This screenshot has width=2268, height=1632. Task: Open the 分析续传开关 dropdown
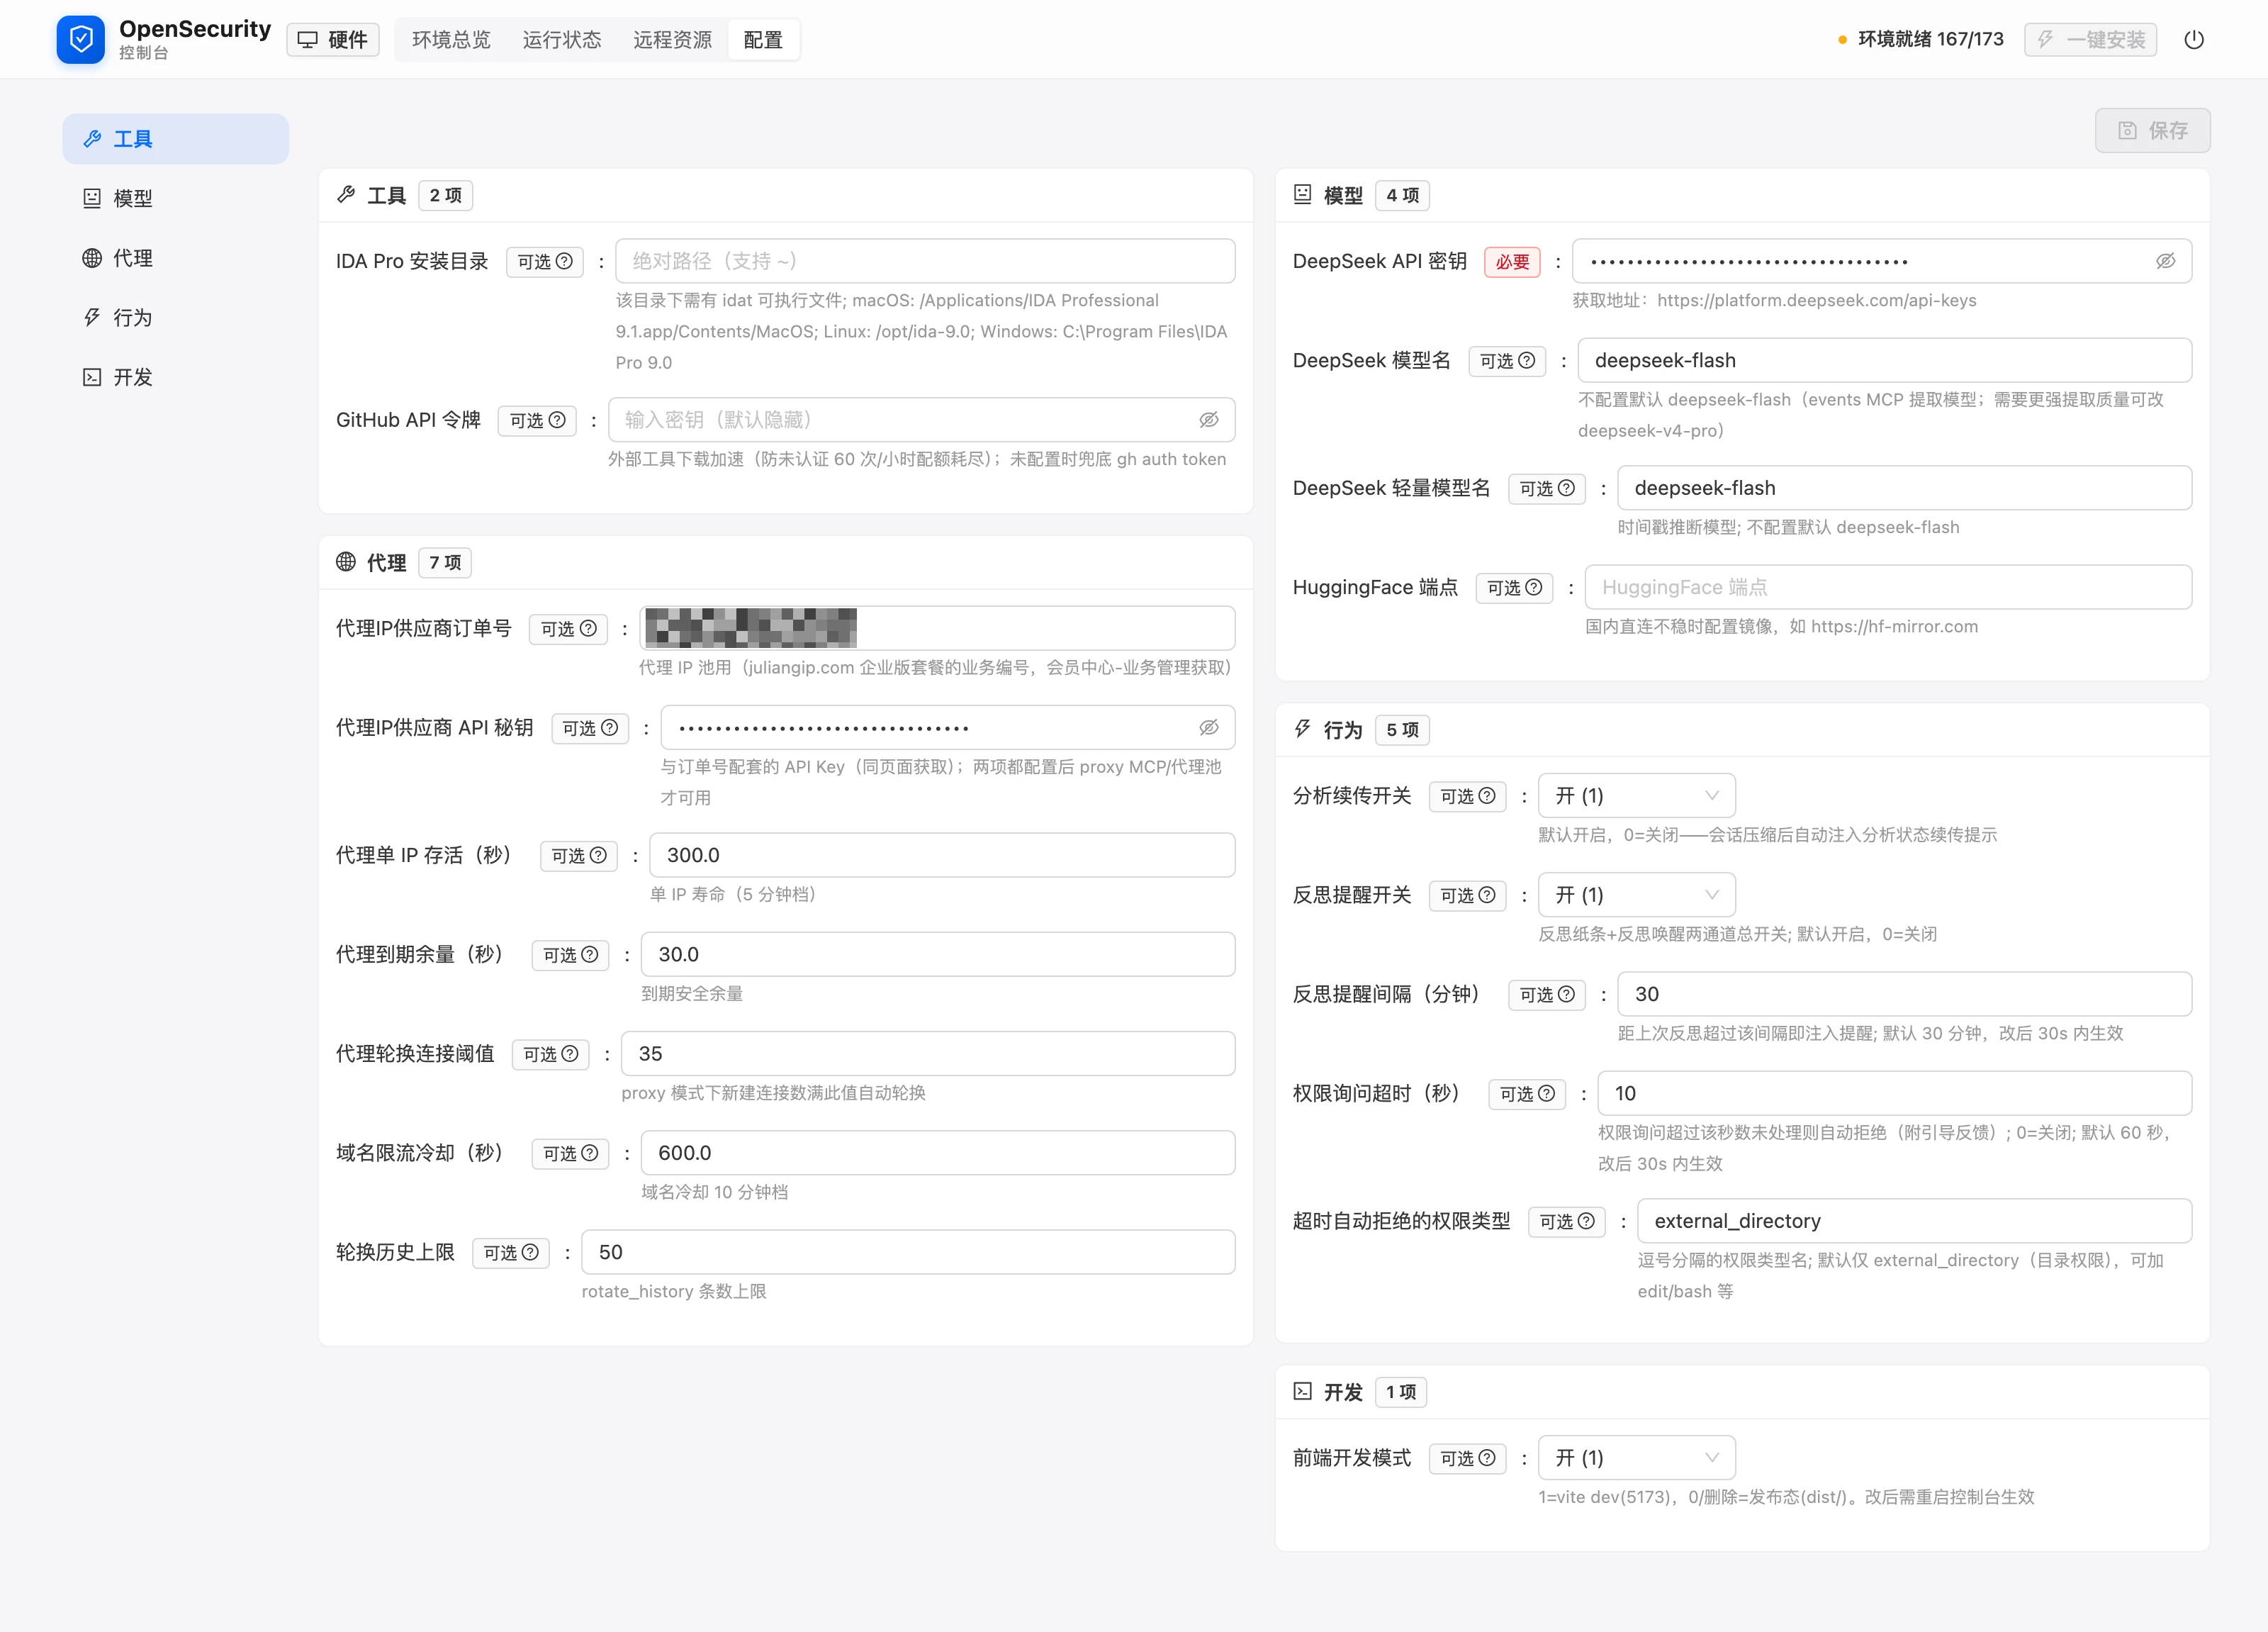tap(1636, 795)
